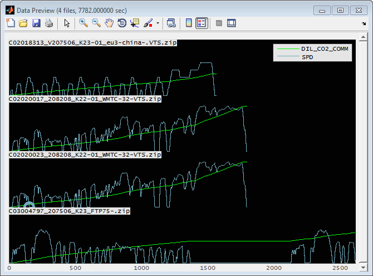Screen dimensions: 373x276
Task: Click the circular data marker on third plot
Action: coord(29,205)
